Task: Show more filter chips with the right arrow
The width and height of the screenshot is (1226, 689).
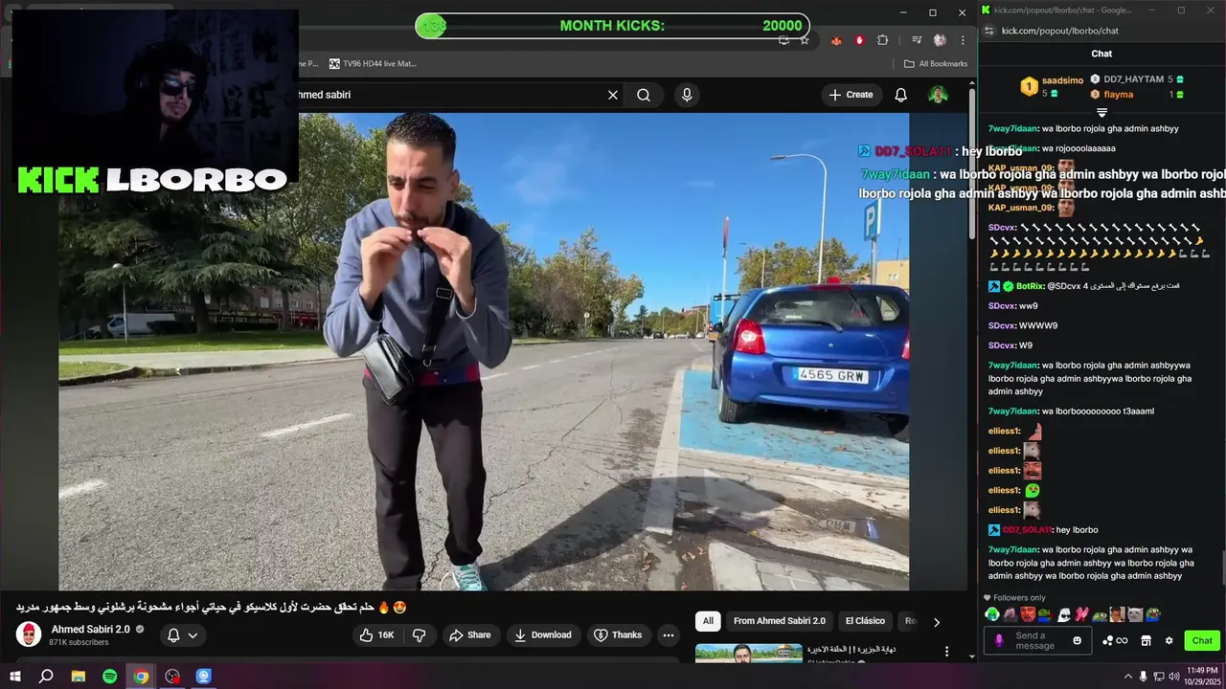Action: (936, 622)
